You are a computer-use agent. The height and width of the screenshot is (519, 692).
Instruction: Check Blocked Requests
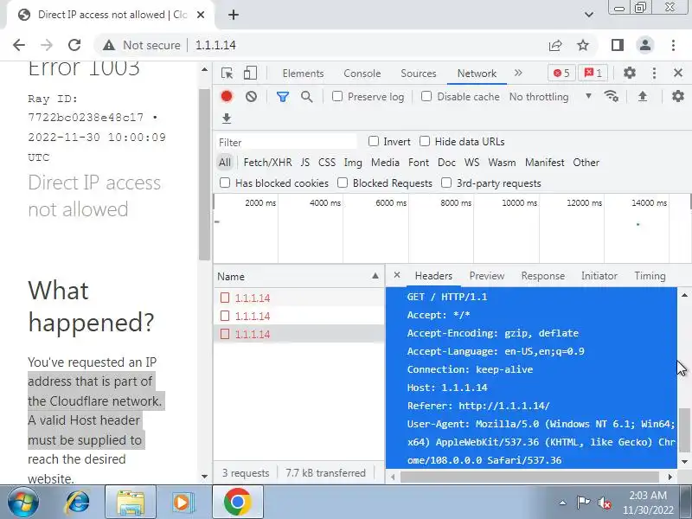coord(343,183)
